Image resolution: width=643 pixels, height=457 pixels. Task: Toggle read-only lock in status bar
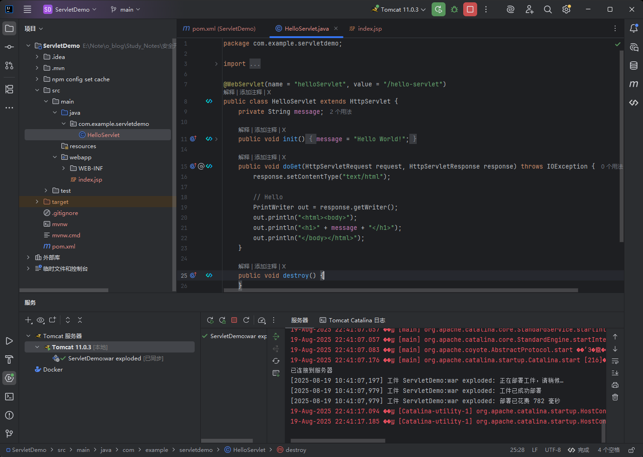click(631, 450)
